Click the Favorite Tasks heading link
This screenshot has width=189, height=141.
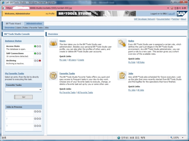coord(67,73)
